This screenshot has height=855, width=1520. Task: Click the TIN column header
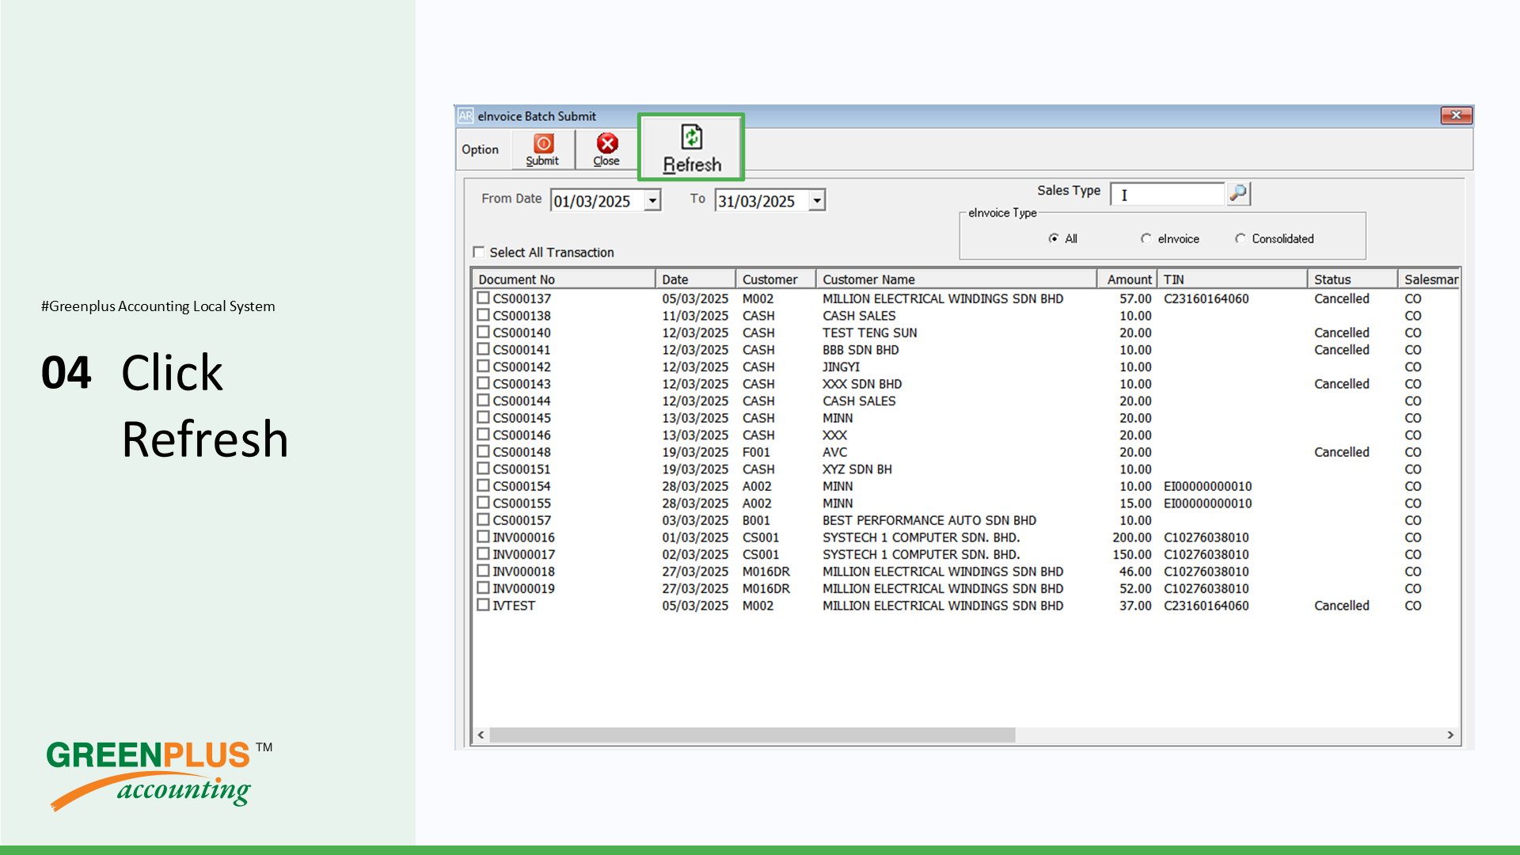1232,279
